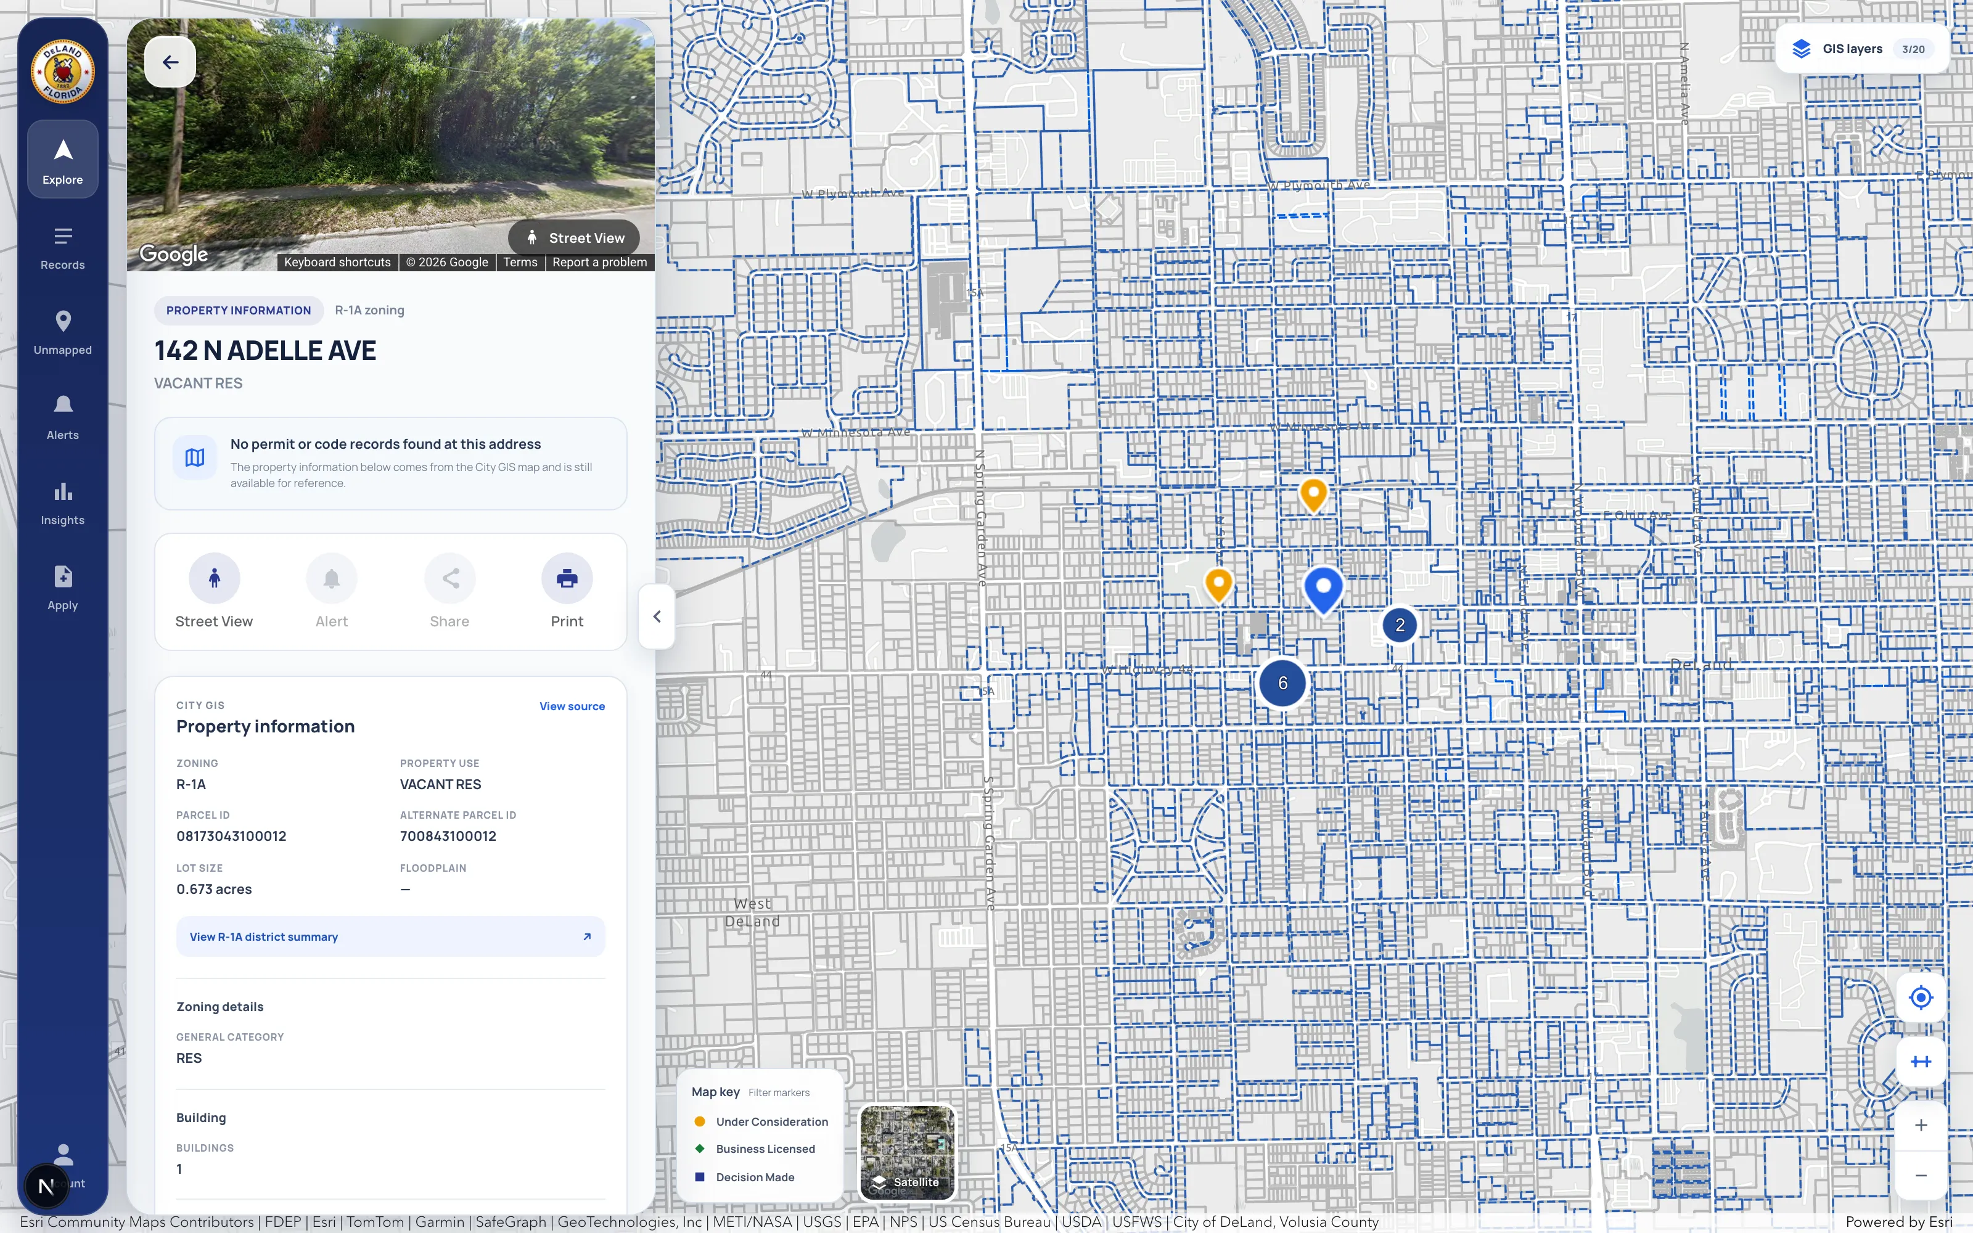This screenshot has height=1233, width=1973.
Task: Click the Keyboard shortcuts link
Action: [x=337, y=263]
